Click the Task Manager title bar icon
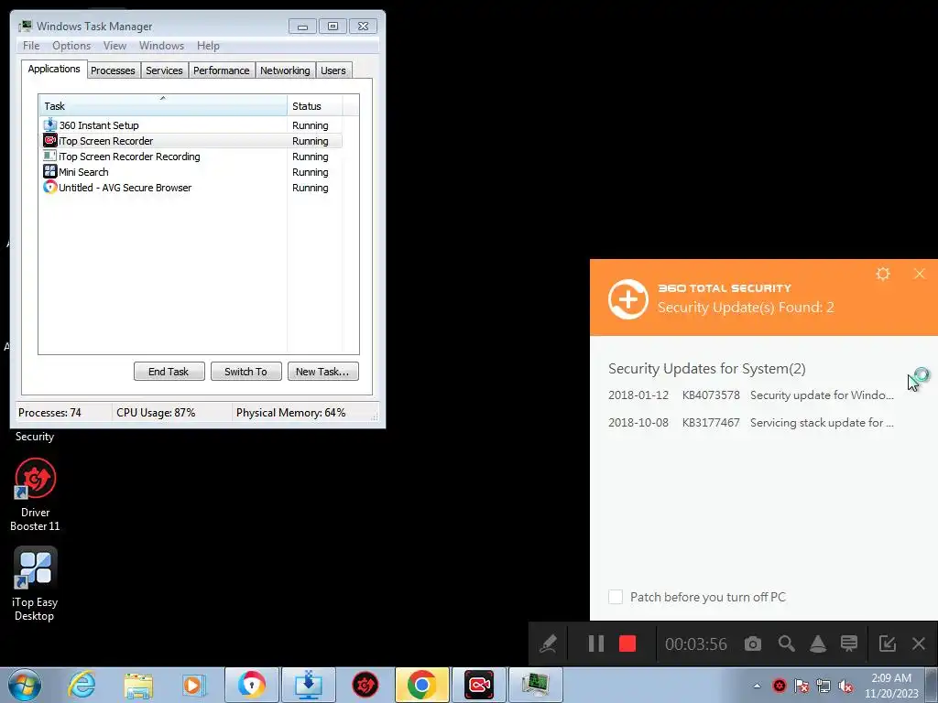Screen dimensions: 938x703 tap(25, 27)
